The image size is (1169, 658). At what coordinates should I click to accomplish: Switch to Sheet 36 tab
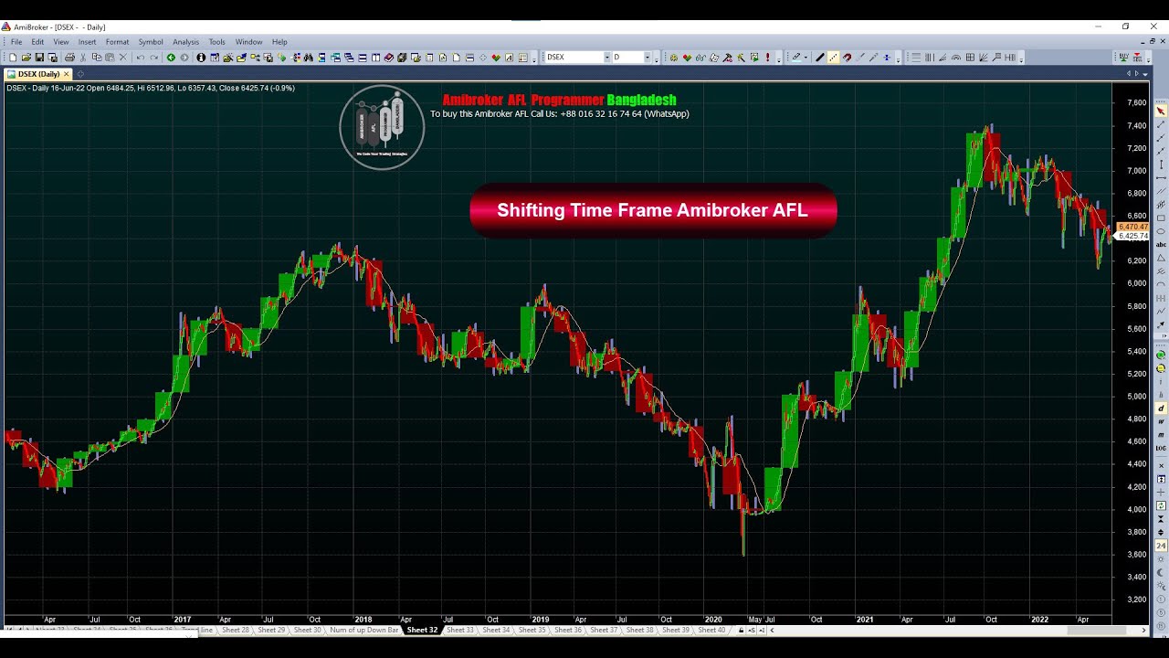(x=567, y=630)
